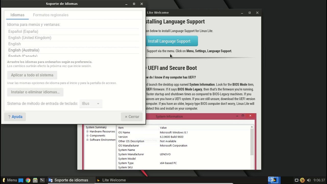Click the Lite Welcome title bar text
Image resolution: width=327 pixels, height=184 pixels.
coord(158,13)
